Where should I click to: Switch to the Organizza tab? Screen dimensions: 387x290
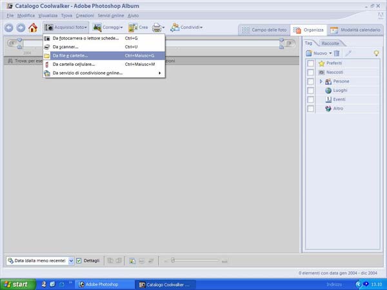(x=308, y=30)
